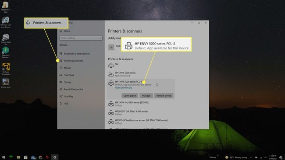Open the profile picture file on desktop
This screenshot has width=285, height=160.
coord(6,83)
